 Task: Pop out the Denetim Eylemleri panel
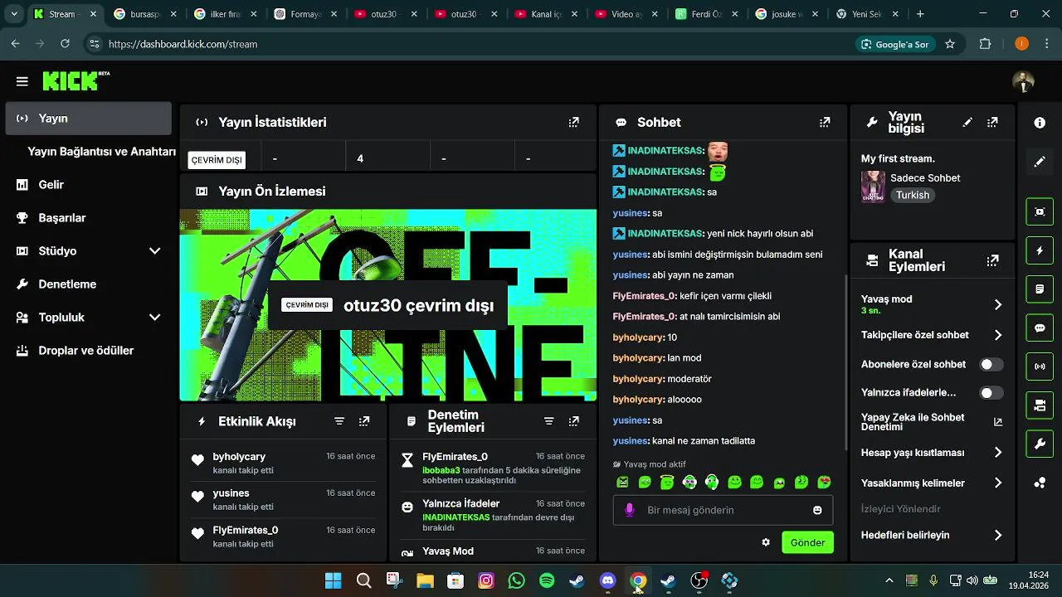[573, 421]
